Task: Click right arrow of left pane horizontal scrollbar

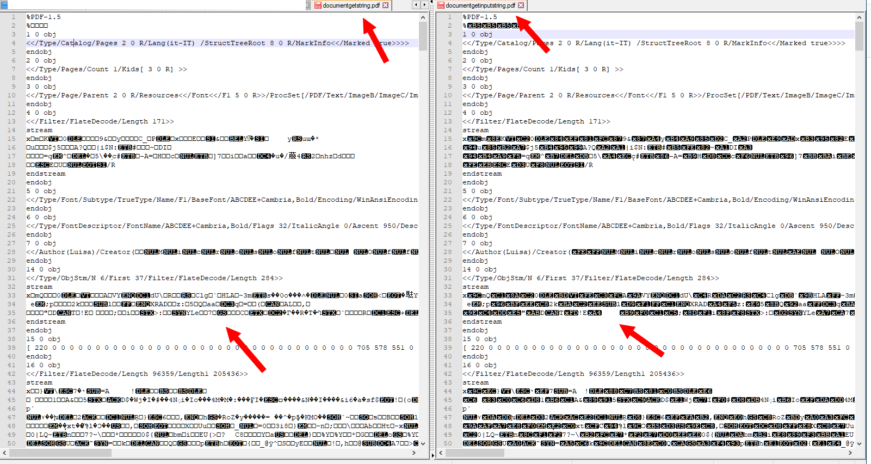Action: 415,453
